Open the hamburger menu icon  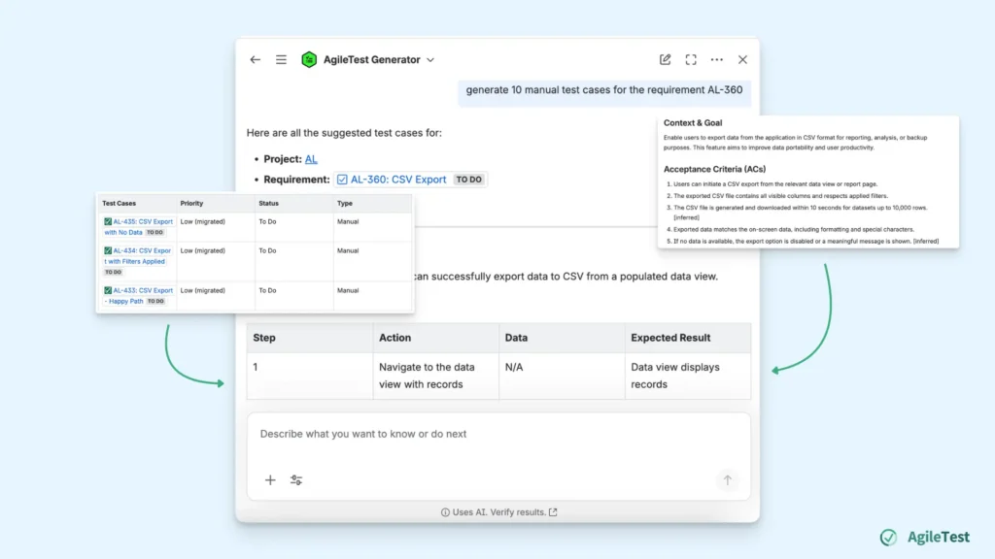click(281, 59)
